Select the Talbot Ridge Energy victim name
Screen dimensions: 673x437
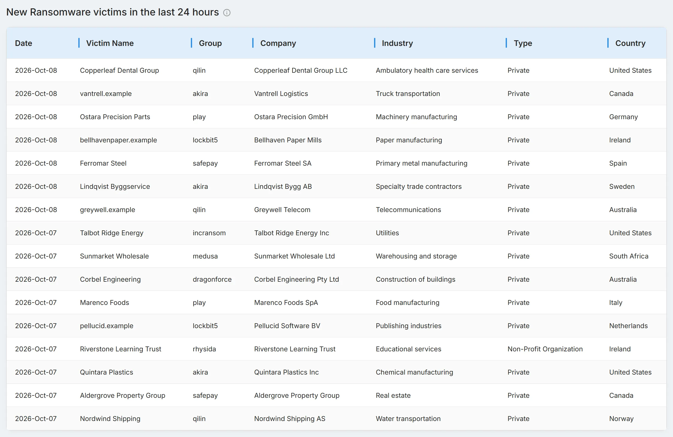pos(111,233)
